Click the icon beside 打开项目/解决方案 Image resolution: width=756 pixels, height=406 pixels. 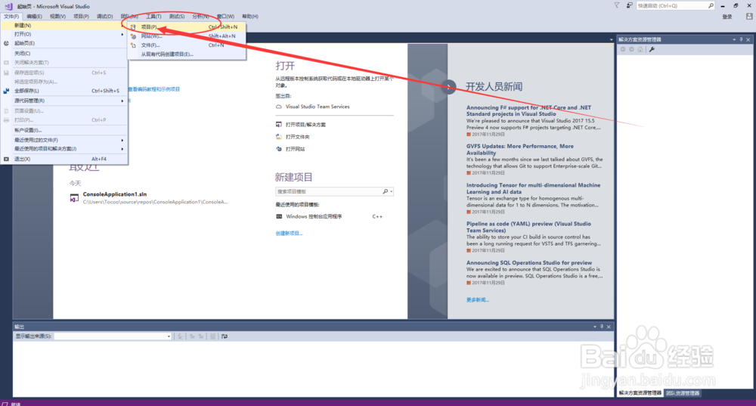(279, 125)
